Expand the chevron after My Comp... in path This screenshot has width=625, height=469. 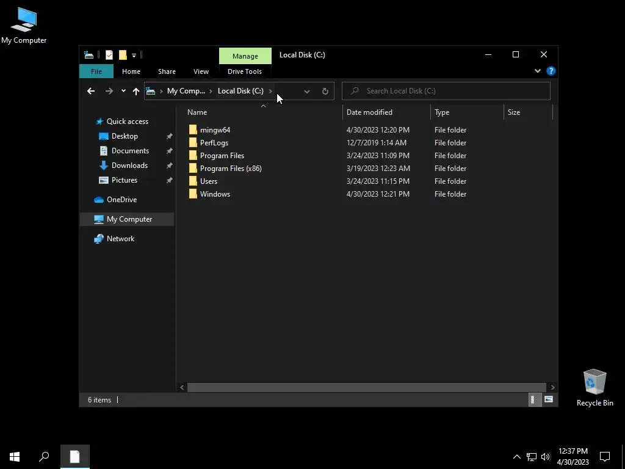coord(211,91)
